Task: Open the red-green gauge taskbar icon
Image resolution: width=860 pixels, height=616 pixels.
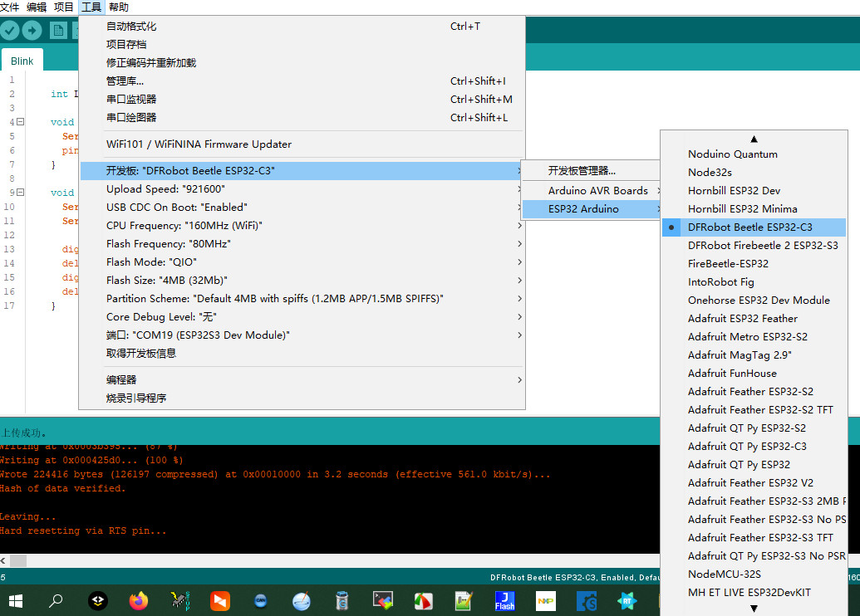Action: (x=424, y=601)
